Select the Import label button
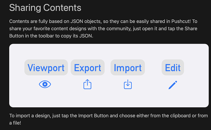211x130 pixels. (x=128, y=67)
